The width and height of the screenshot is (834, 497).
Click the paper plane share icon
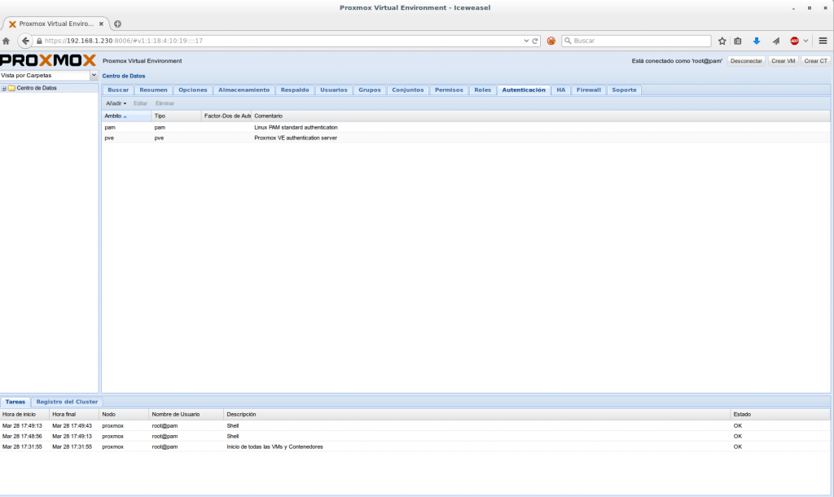tap(775, 40)
